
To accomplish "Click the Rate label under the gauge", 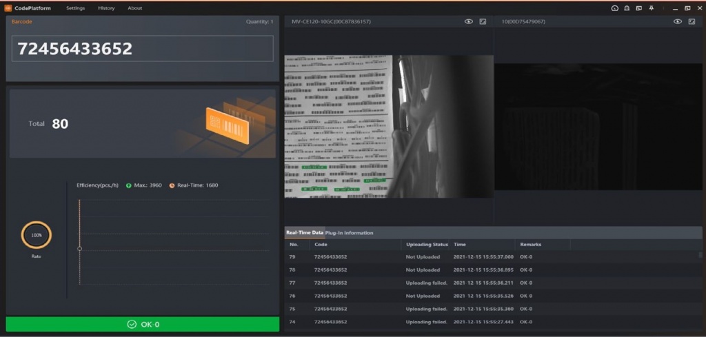I will point(37,256).
